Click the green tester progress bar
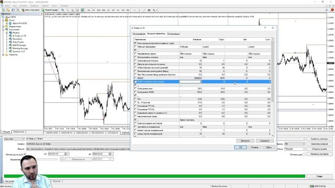Image resolution: width=335 pixels, height=188 pixels. coord(155,176)
